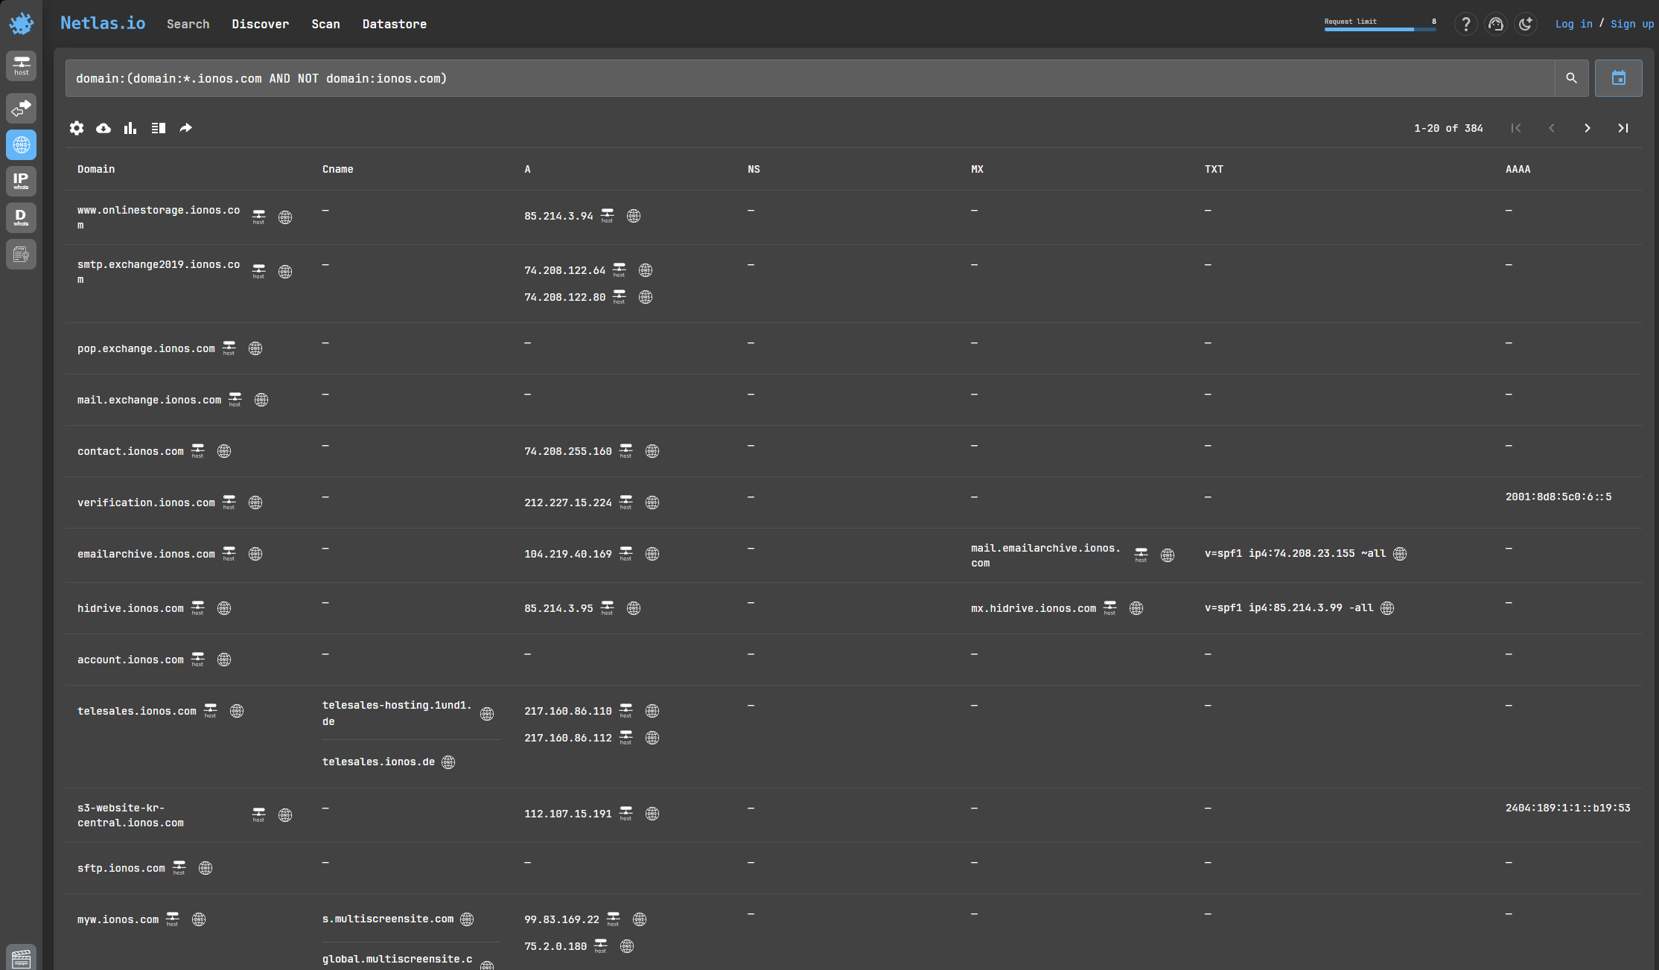Click IP address 74.208.122.64
Screen dimensions: 1659x970
[565, 270]
